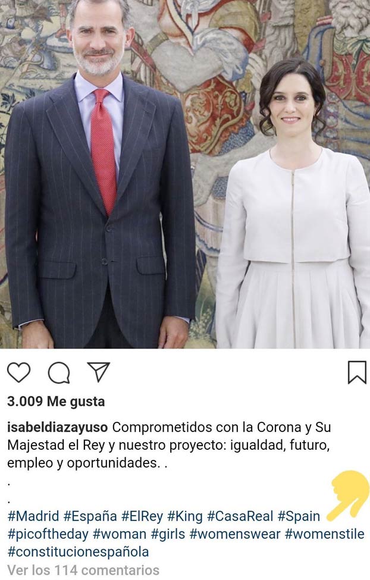370x580 pixels.
Task: Open the #España hashtag
Action: (x=90, y=516)
